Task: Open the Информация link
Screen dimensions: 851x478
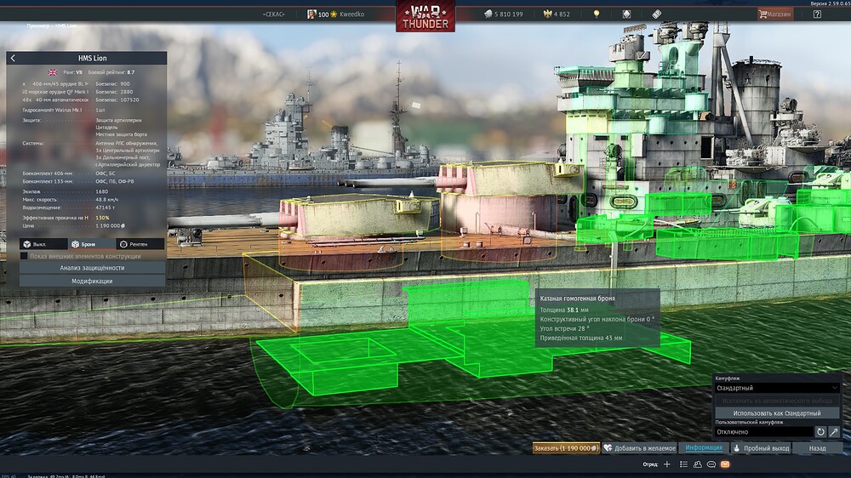Action: [x=704, y=447]
